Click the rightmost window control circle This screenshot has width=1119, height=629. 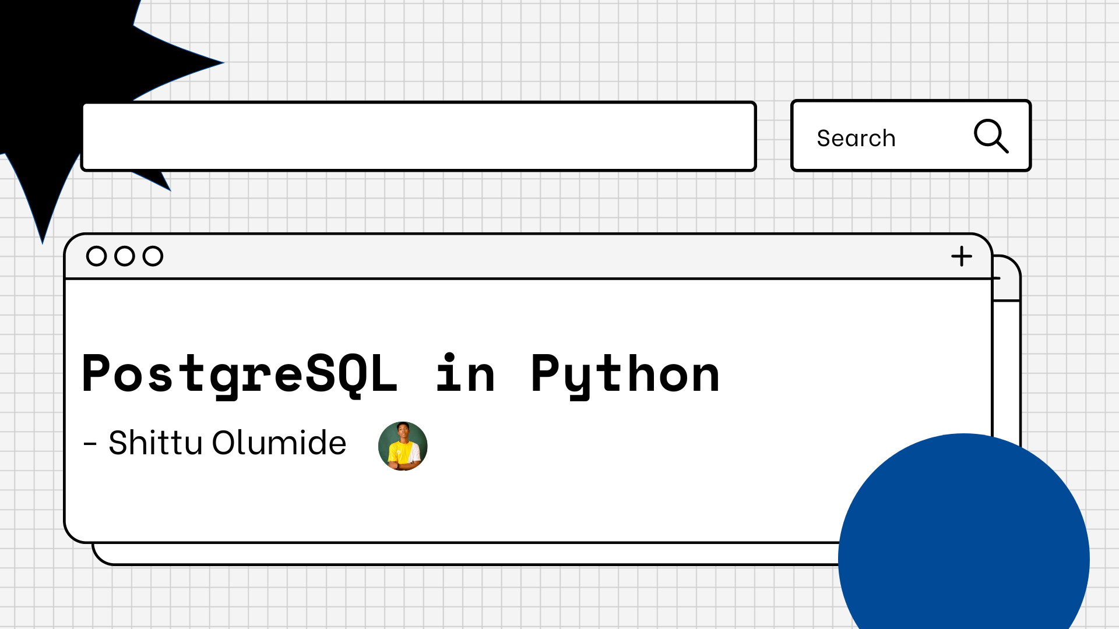pos(153,256)
